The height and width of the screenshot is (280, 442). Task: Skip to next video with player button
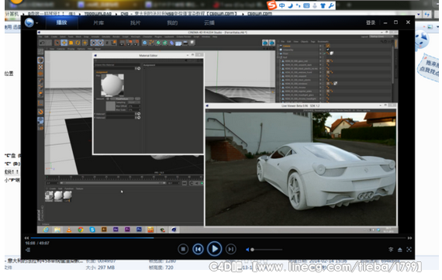click(231, 249)
